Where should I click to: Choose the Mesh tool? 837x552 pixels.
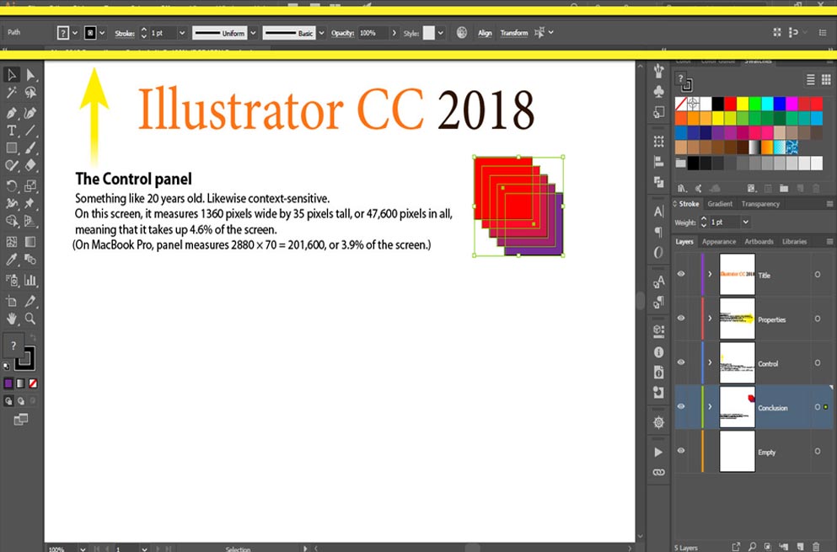pos(12,242)
